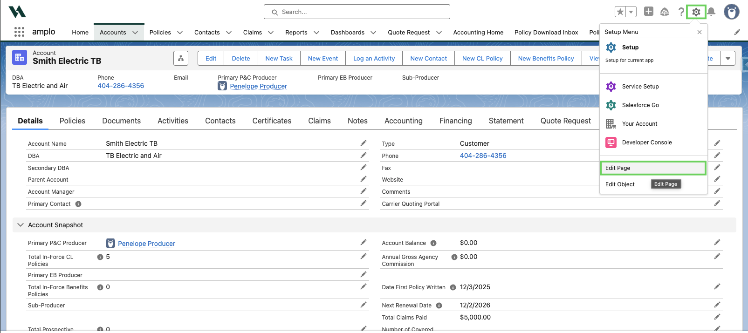Click Annual Gross Agency Commission info icon
This screenshot has width=748, height=333.
click(x=454, y=257)
